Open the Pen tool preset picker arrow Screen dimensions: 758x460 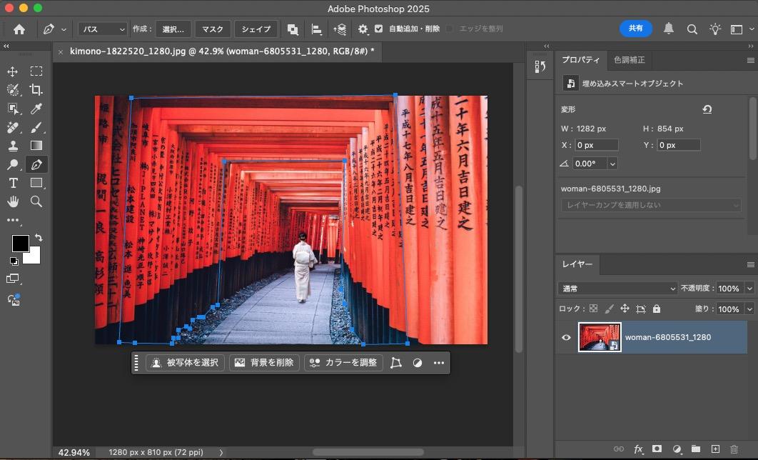[64, 30]
